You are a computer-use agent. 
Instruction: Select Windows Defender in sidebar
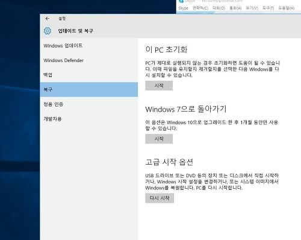89,60
